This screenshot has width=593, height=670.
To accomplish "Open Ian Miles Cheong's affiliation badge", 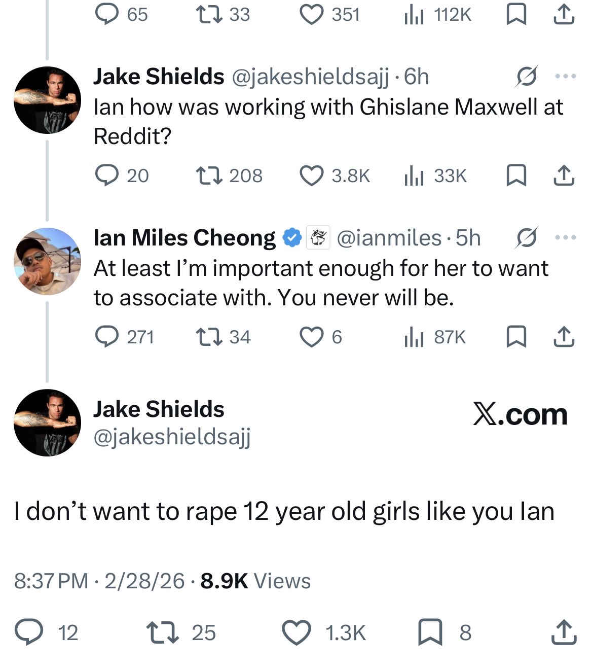I will (318, 237).
